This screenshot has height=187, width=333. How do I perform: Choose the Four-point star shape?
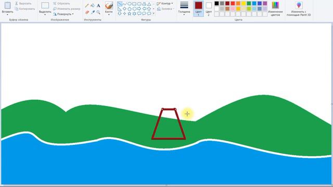point(124,14)
